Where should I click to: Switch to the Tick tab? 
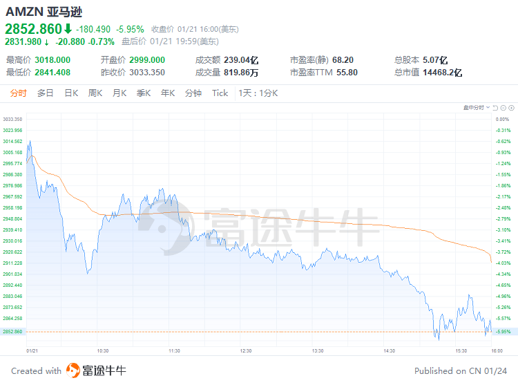[220, 93]
